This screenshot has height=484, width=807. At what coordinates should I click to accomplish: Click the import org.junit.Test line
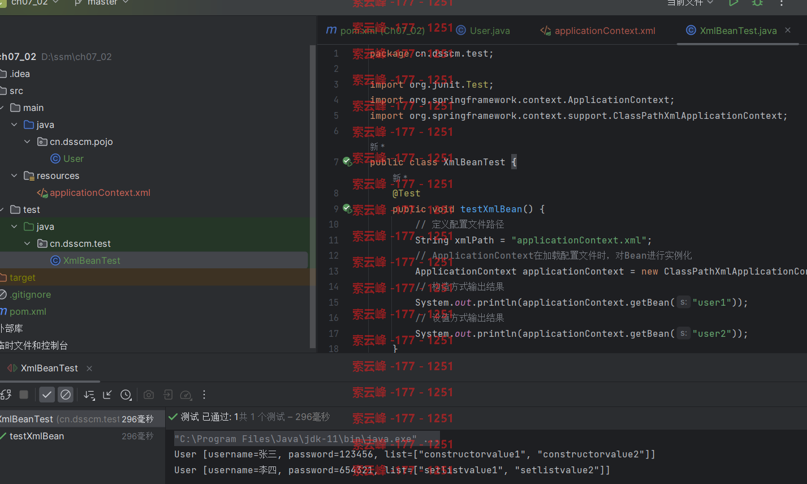click(431, 84)
